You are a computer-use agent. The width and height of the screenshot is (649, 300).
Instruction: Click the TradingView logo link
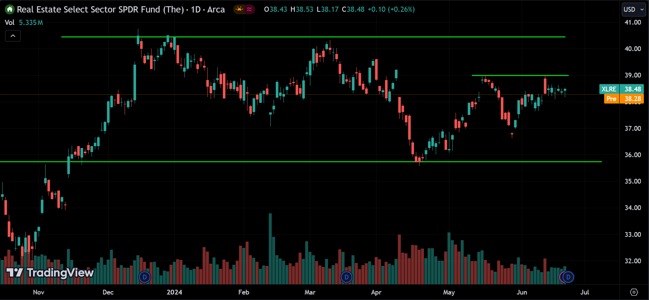pos(50,272)
